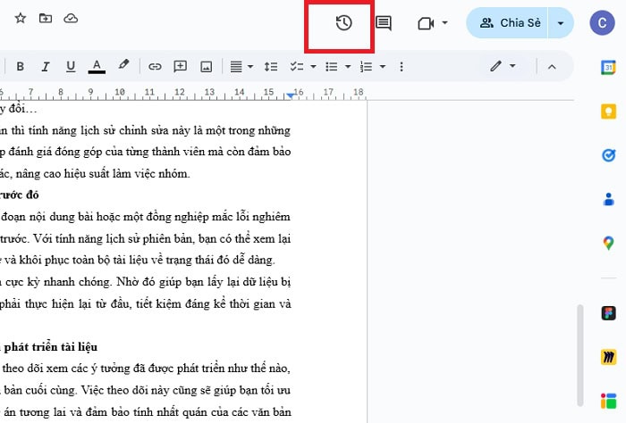Insert a link using the toolbar

[155, 66]
